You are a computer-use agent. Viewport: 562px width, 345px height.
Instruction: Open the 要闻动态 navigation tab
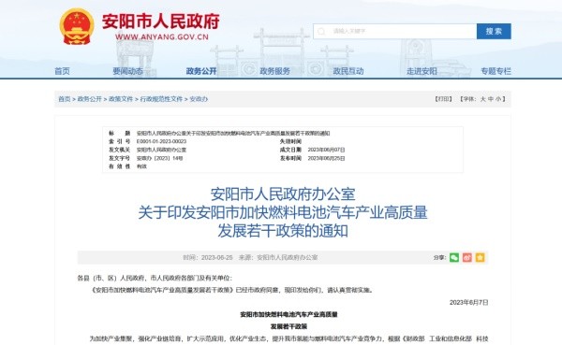(128, 71)
